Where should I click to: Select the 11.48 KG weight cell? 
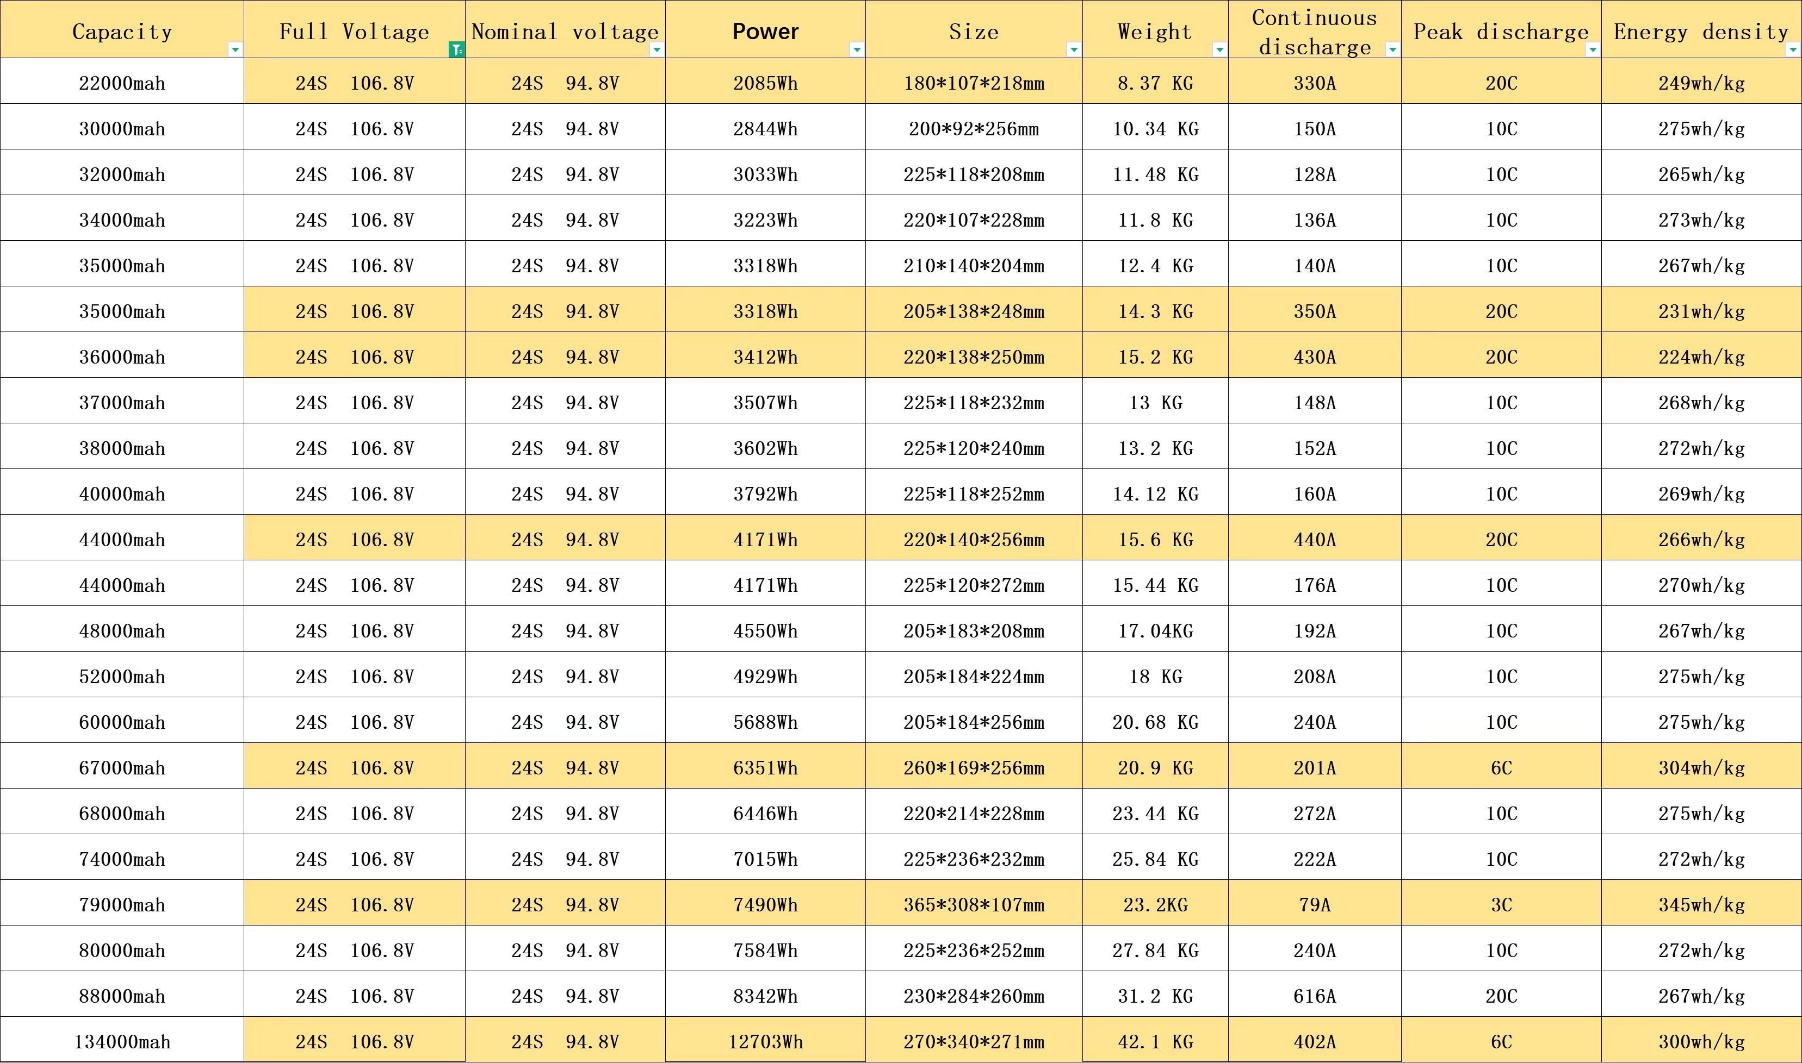click(x=1155, y=173)
